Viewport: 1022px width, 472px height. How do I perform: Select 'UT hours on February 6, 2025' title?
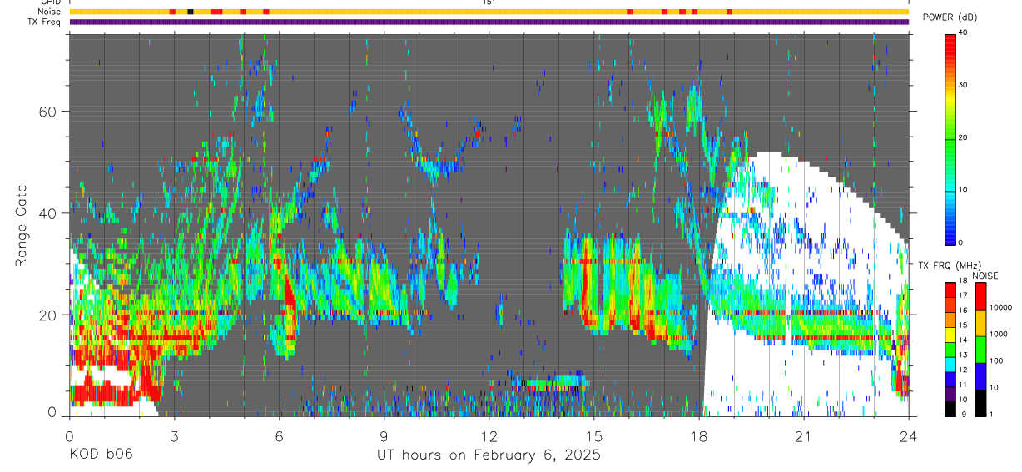coord(489,455)
